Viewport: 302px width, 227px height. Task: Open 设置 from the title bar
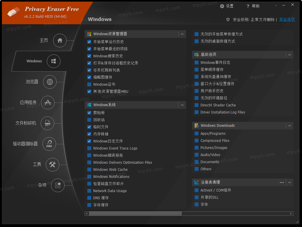[x=227, y=6]
